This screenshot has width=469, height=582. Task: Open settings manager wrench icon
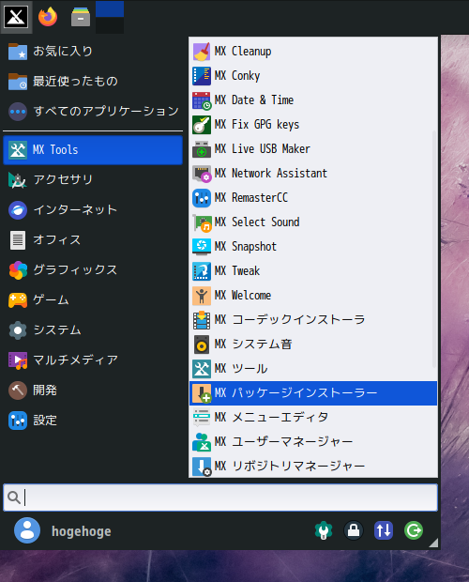point(324,530)
